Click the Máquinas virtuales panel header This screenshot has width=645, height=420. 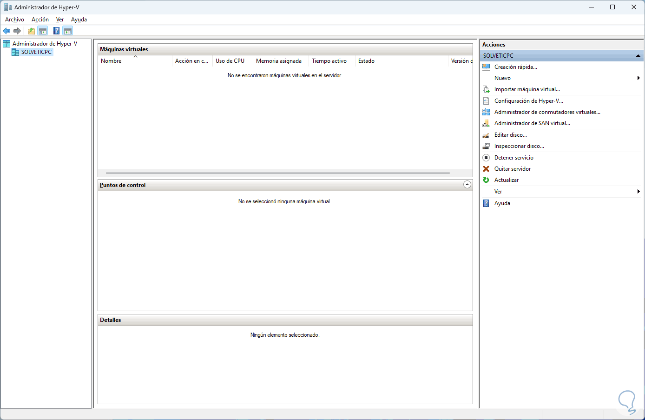tap(285, 49)
